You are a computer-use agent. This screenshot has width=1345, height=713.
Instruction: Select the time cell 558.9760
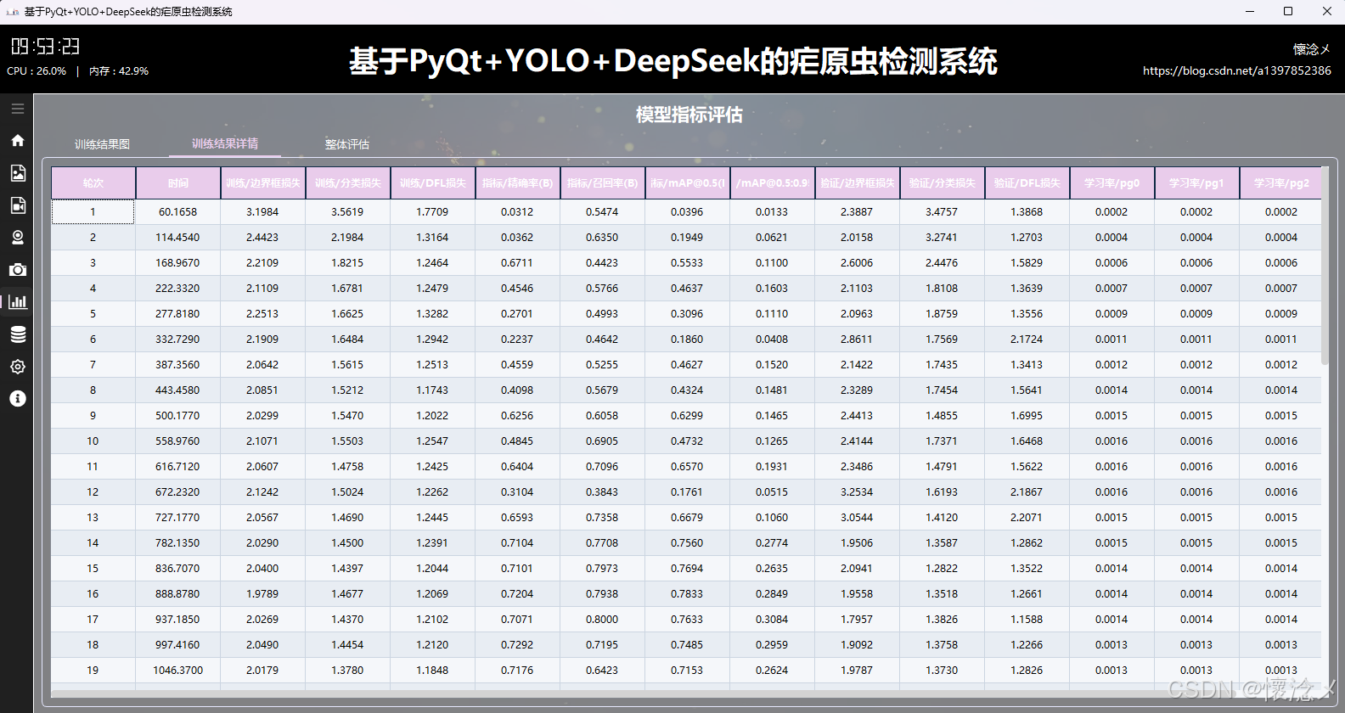pos(178,441)
